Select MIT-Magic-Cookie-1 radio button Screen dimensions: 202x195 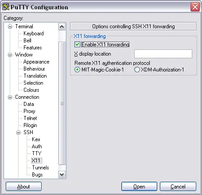[x=77, y=70]
